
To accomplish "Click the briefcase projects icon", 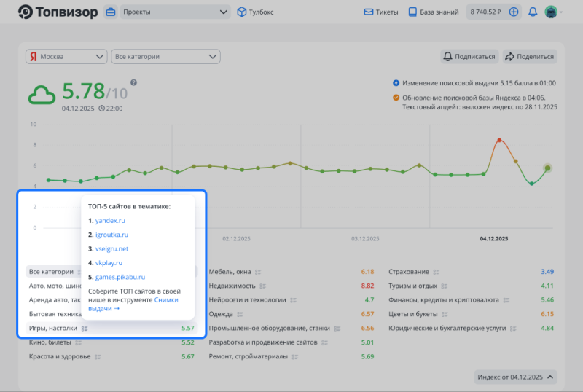I will coord(111,12).
